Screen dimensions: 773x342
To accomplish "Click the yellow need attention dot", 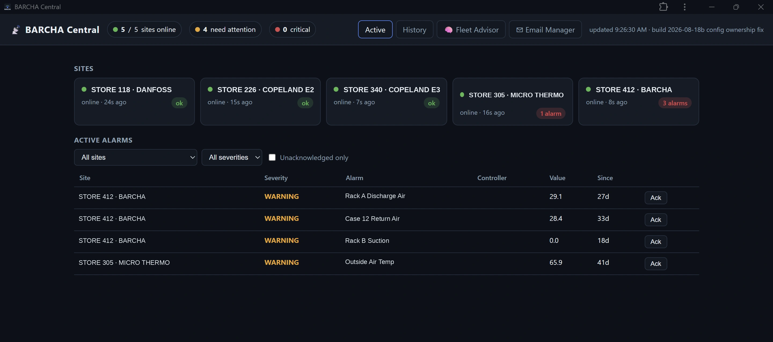I will tap(198, 29).
